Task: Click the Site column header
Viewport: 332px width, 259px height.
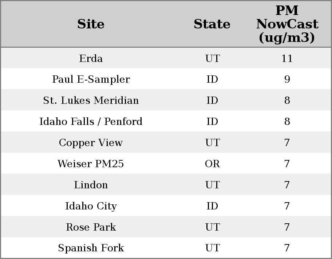Action: tap(91, 24)
